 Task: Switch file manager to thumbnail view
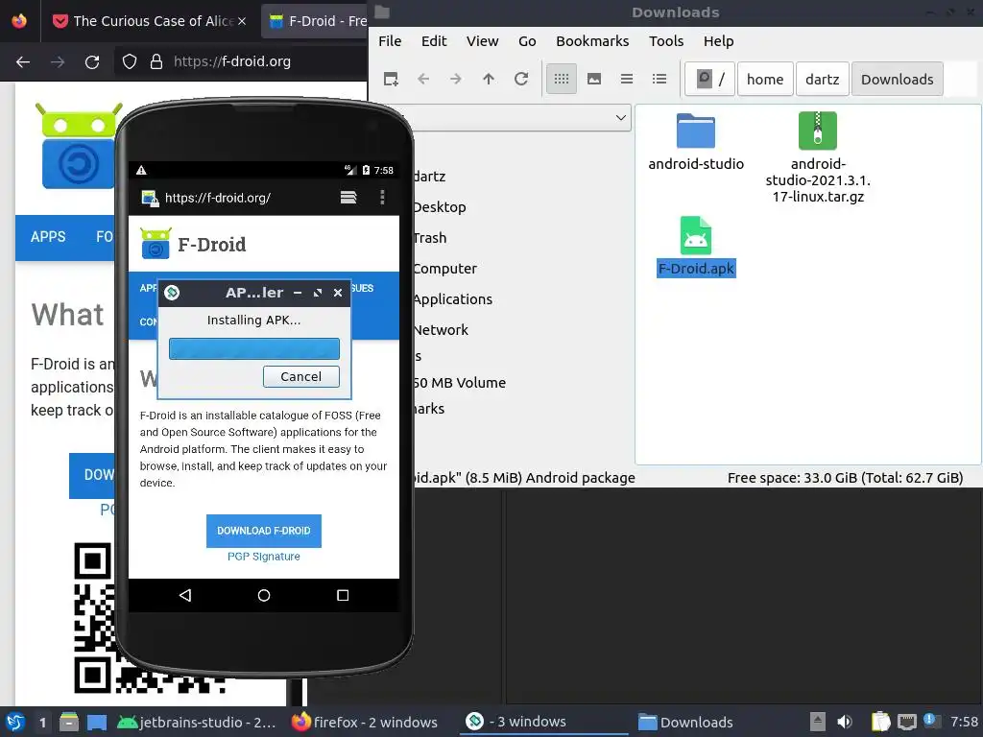pyautogui.click(x=593, y=79)
